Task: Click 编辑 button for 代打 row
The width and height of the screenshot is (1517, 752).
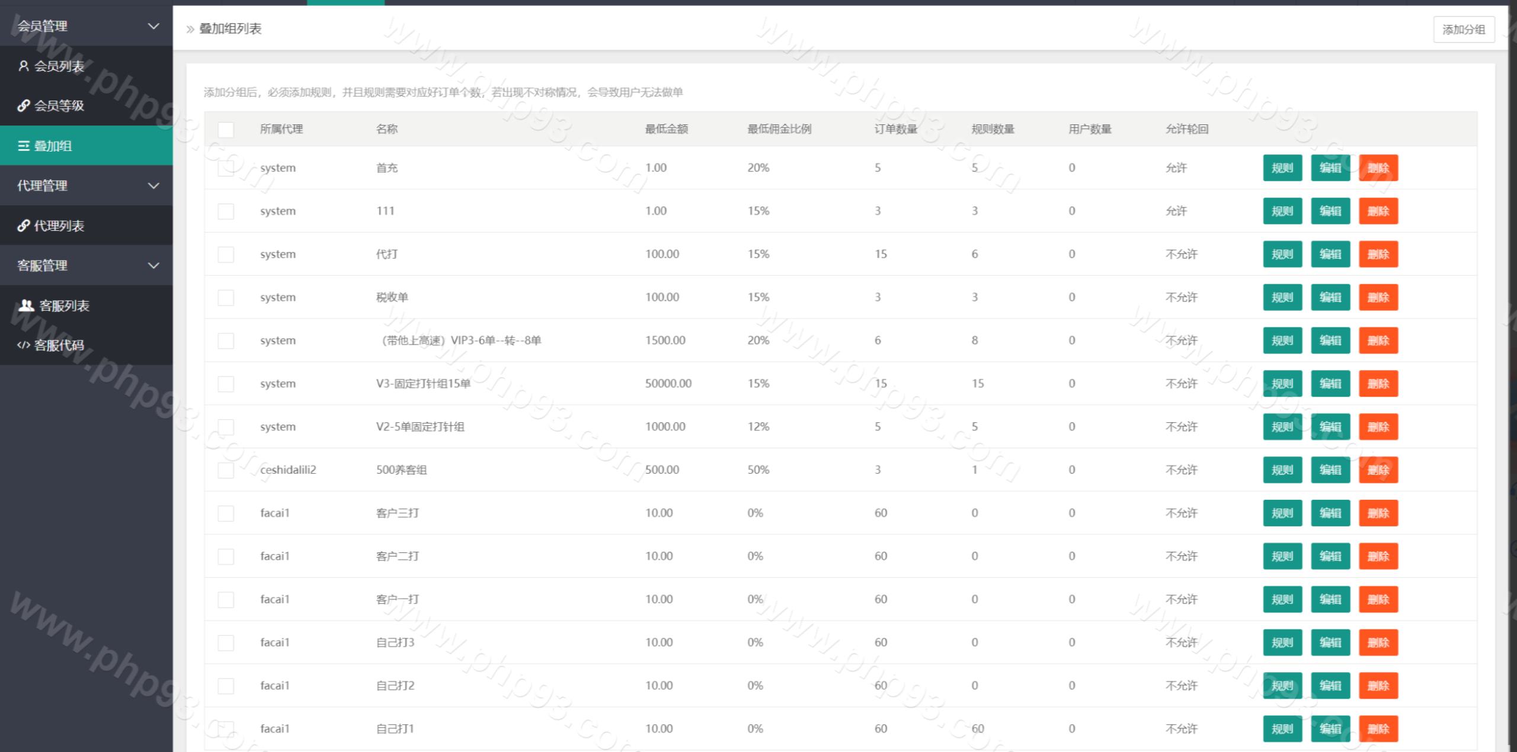Action: point(1330,255)
